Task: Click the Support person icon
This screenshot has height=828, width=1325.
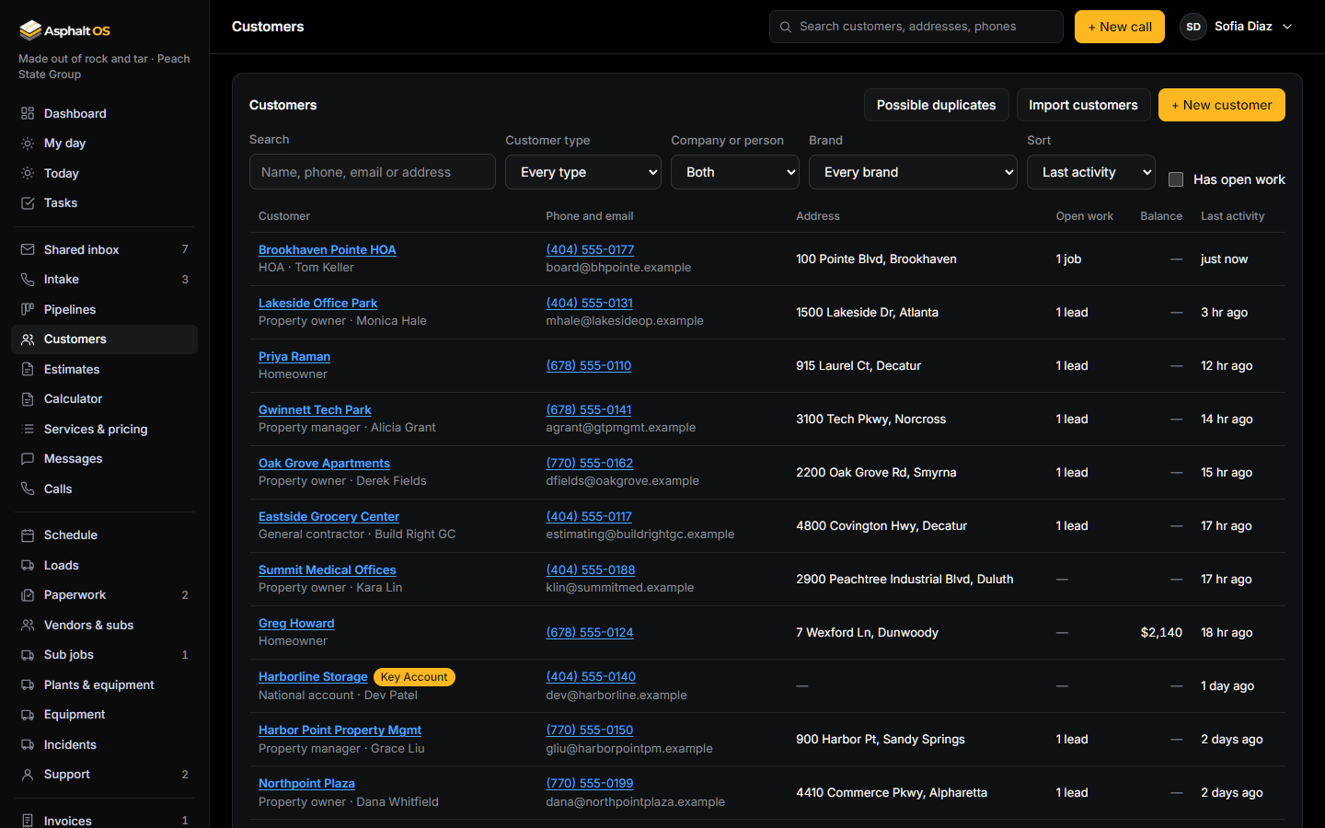Action: 28,775
